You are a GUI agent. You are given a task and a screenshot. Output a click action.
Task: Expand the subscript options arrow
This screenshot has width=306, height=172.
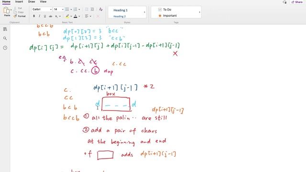pos(60,16)
